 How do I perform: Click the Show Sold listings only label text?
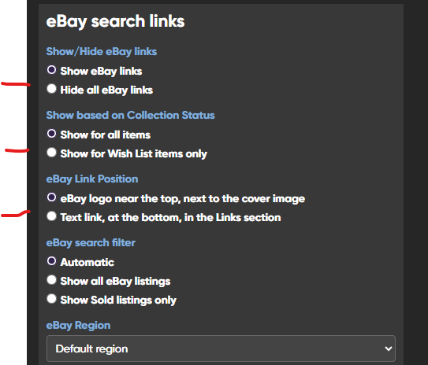[x=118, y=300]
